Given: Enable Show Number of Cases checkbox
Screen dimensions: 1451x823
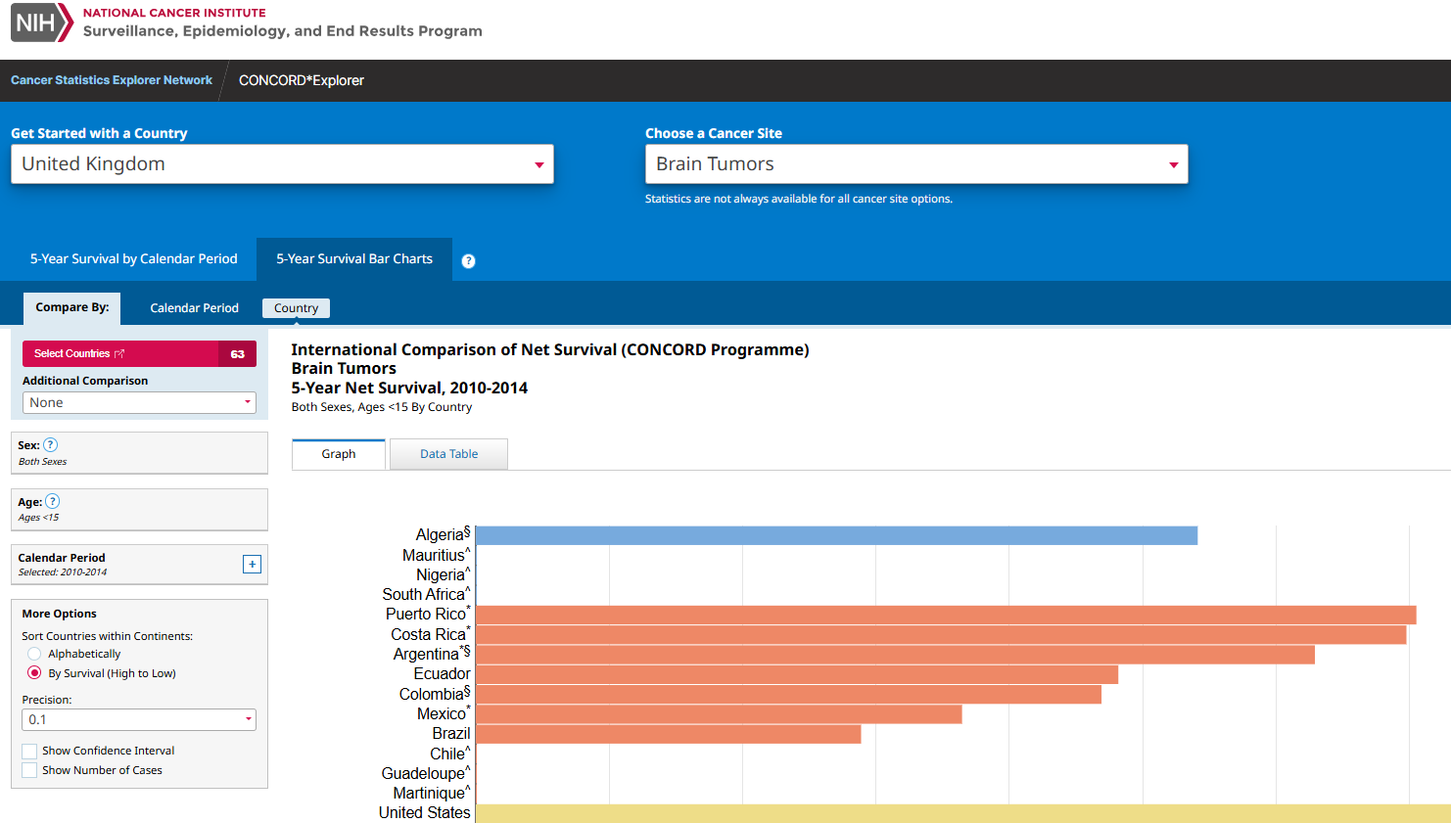Looking at the screenshot, I should click(30, 770).
